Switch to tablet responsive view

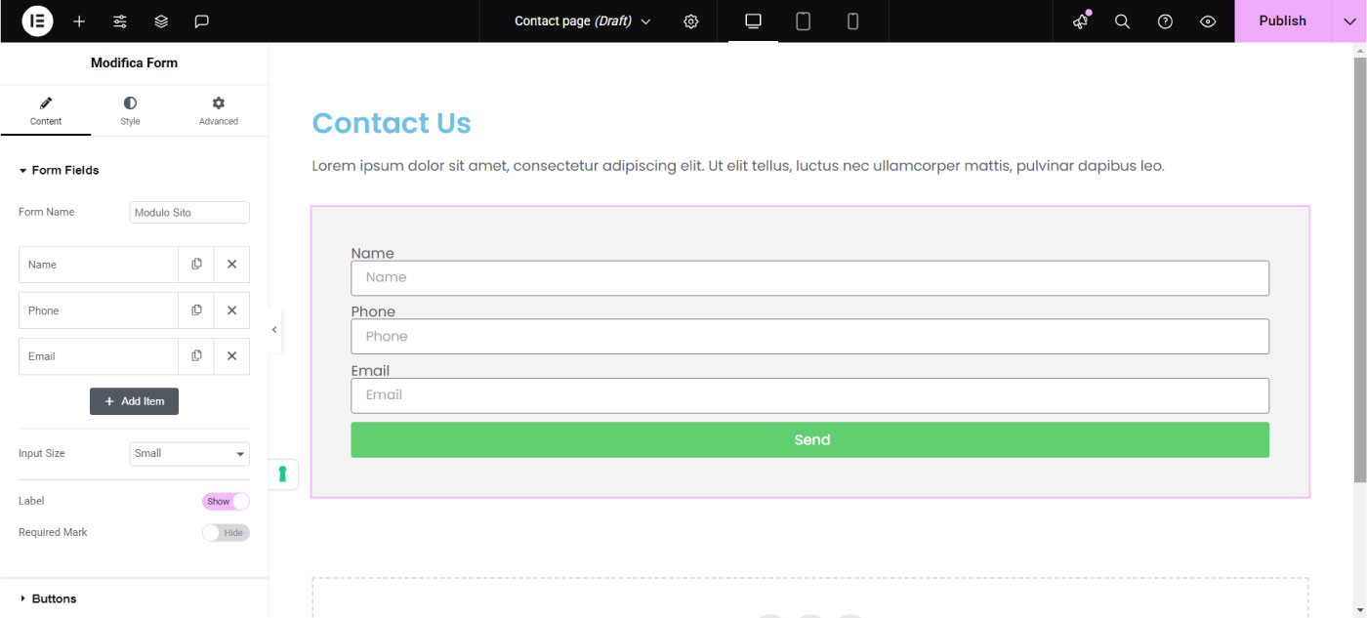pyautogui.click(x=803, y=21)
